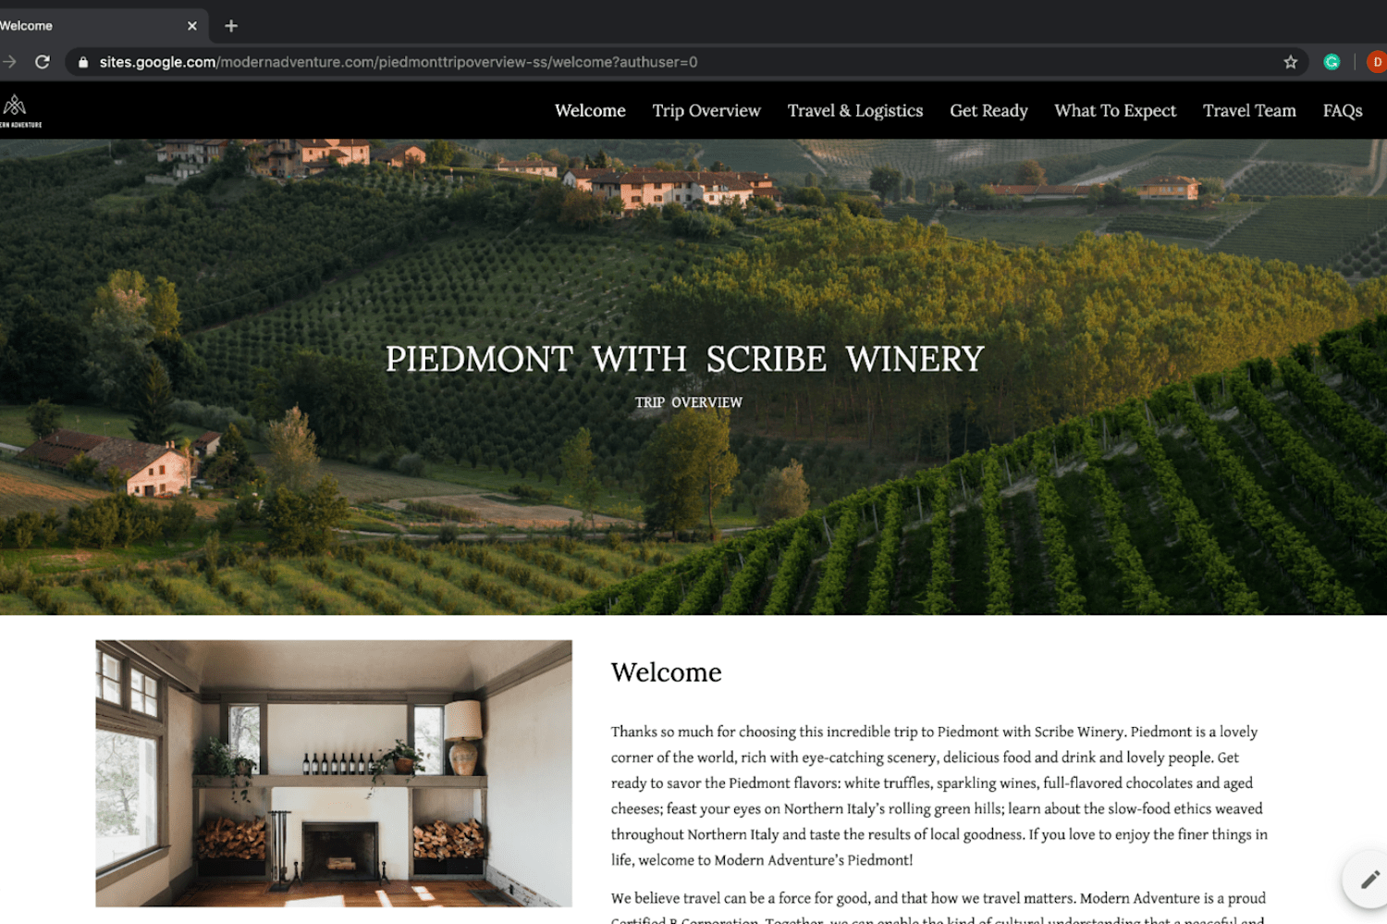Go forward with the arrow button
Image resolution: width=1387 pixels, height=924 pixels.
[x=9, y=62]
